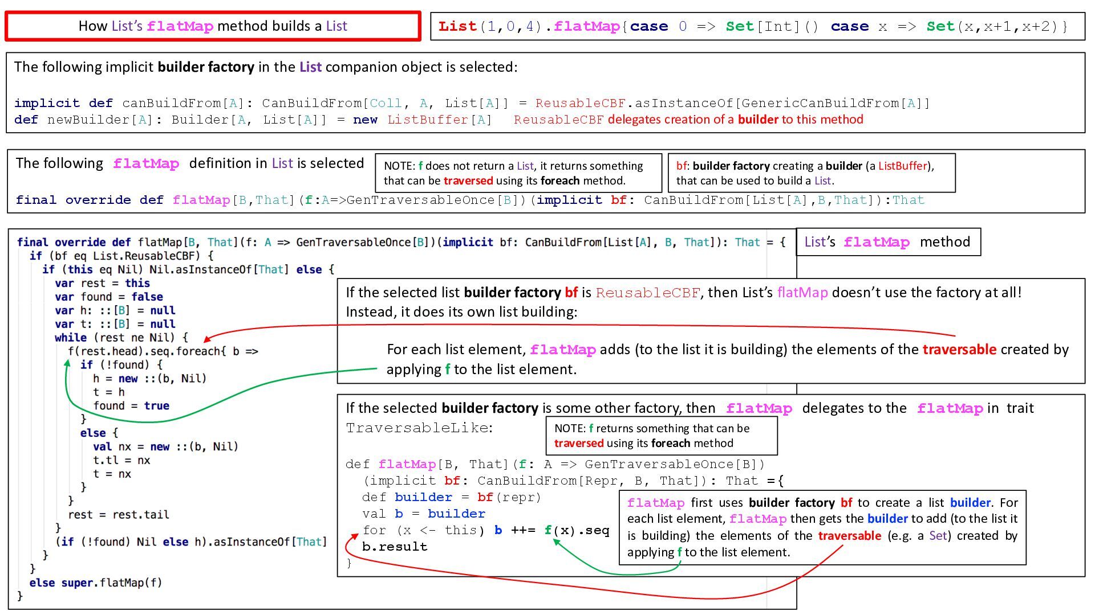Click the paragraph starting "flatMap first uses builder factory bf to create a list builder"
Screen dimensions: 1095x615
point(822,527)
